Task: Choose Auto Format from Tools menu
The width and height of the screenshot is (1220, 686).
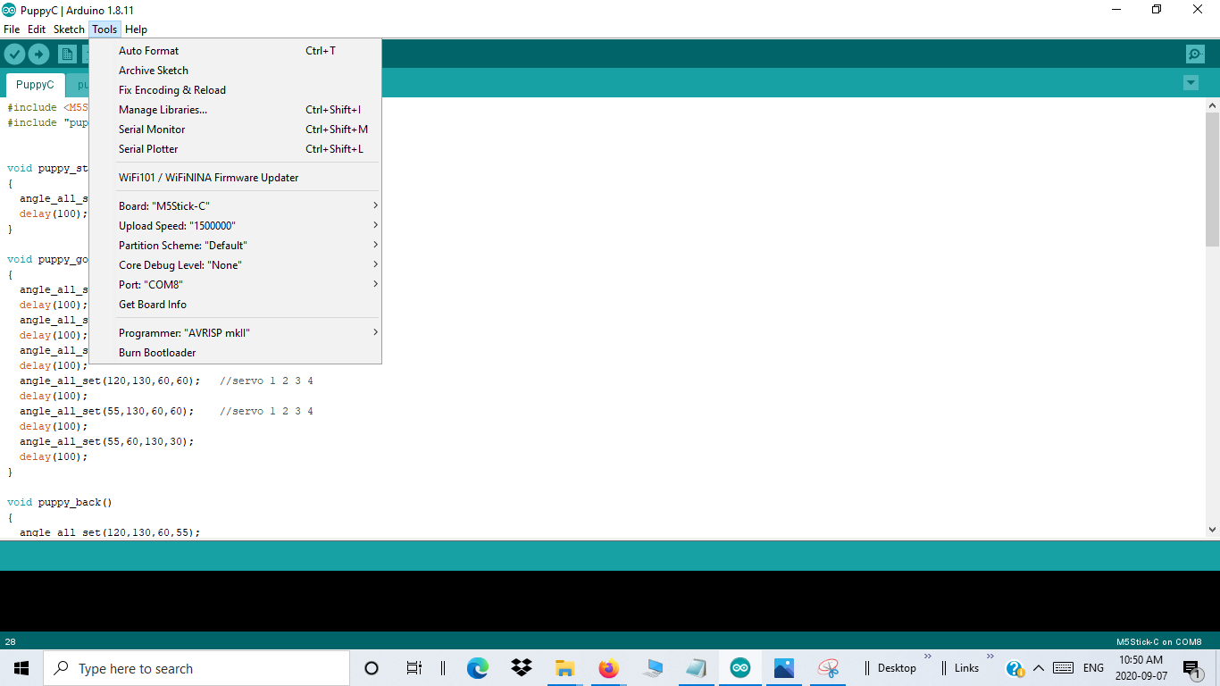Action: tap(236, 51)
